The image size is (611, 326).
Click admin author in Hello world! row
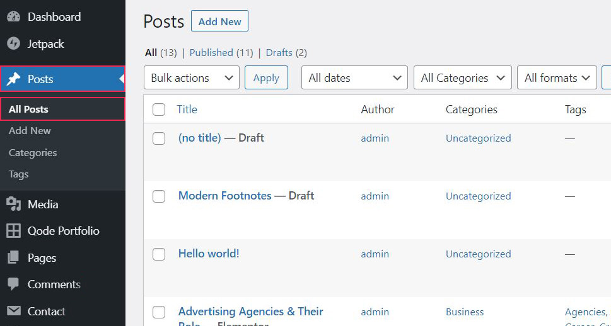click(x=375, y=254)
